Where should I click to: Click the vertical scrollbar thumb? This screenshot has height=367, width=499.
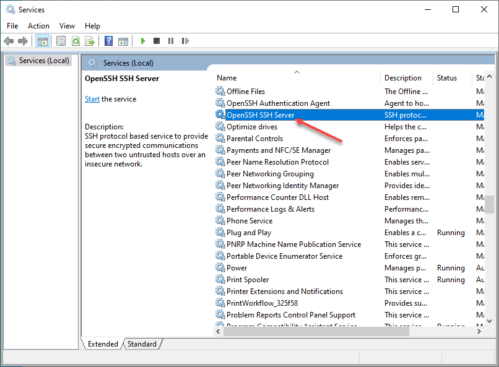pyautogui.click(x=490, y=204)
